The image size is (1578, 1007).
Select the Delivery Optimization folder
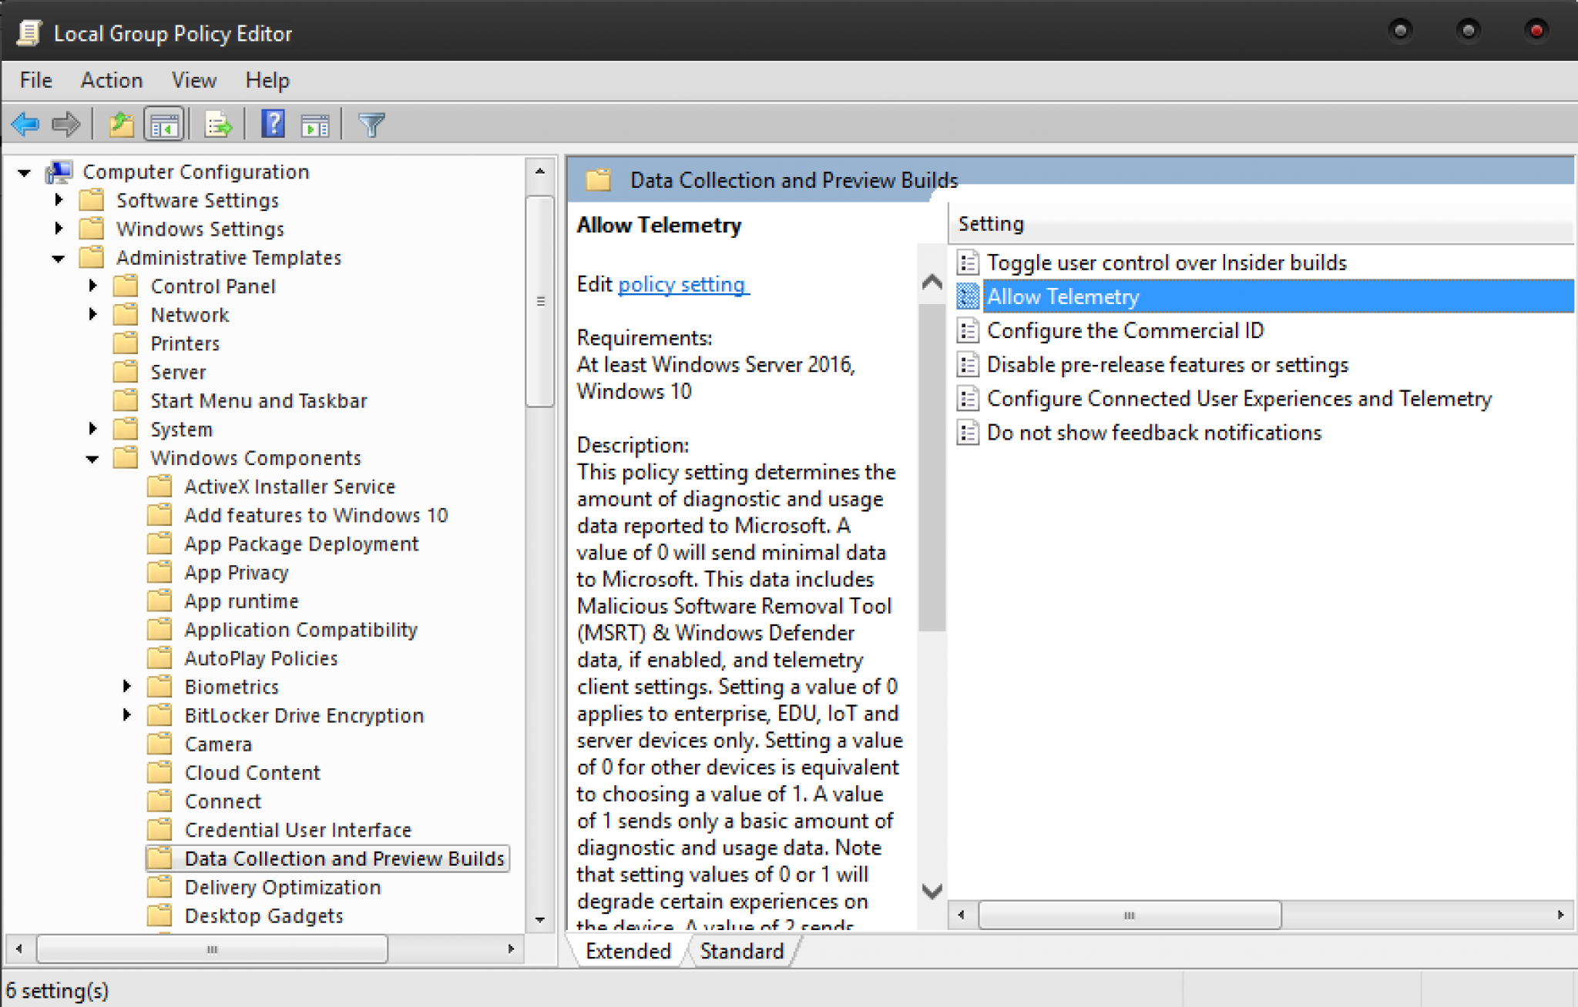(282, 887)
